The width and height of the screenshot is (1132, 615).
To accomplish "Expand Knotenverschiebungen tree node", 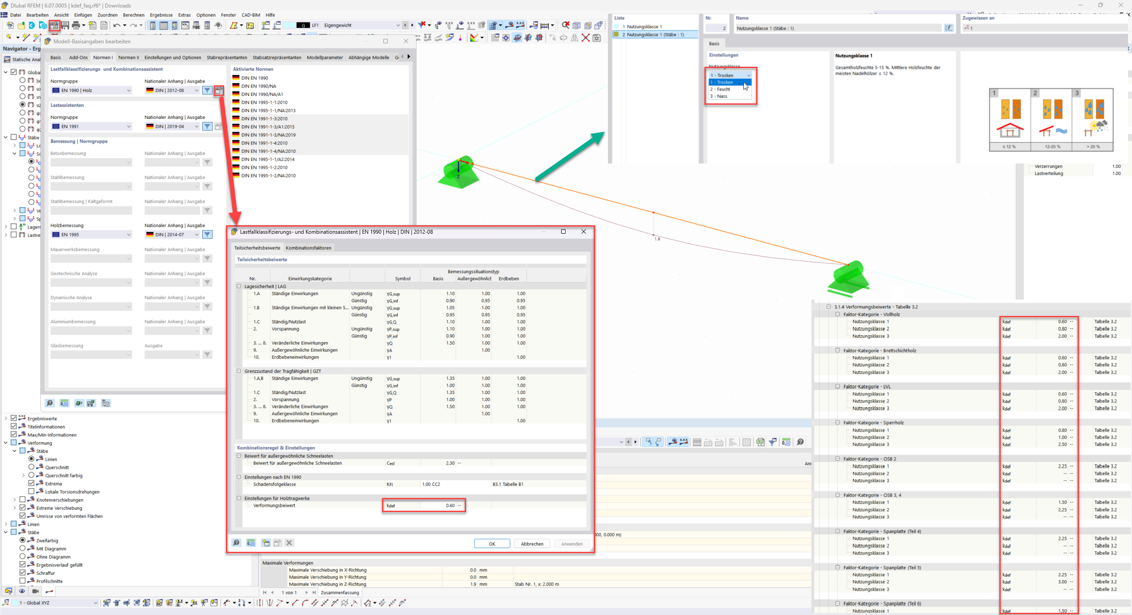I will click(x=15, y=500).
